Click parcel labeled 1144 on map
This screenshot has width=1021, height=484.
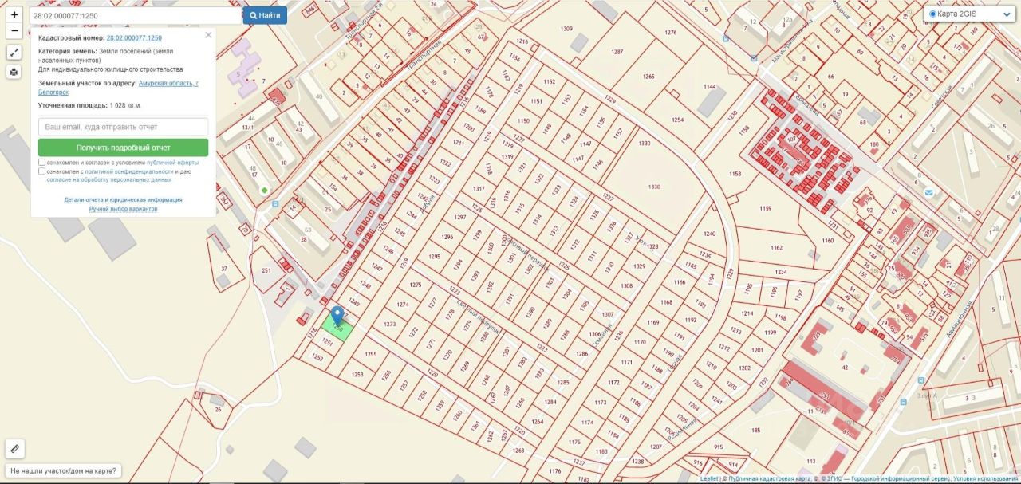coord(709,86)
